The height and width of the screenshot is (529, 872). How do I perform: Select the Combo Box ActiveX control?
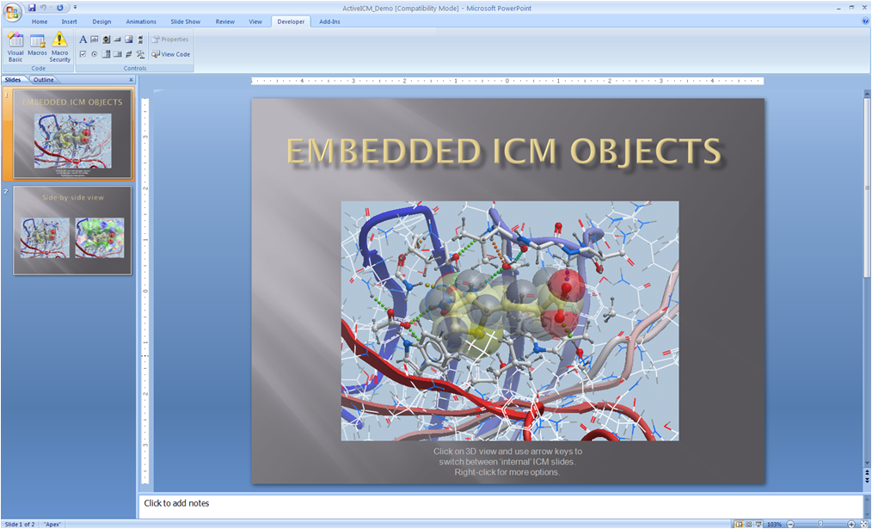coord(107,54)
